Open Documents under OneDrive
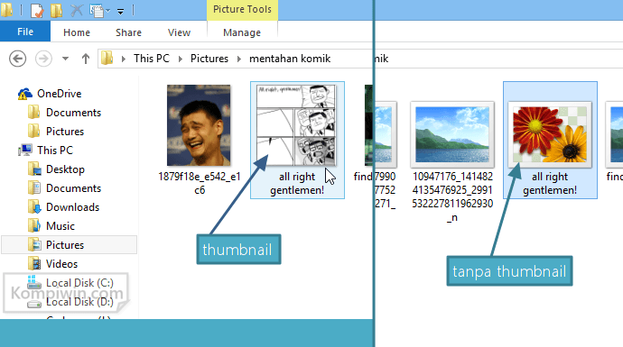The image size is (623, 347). (73, 113)
